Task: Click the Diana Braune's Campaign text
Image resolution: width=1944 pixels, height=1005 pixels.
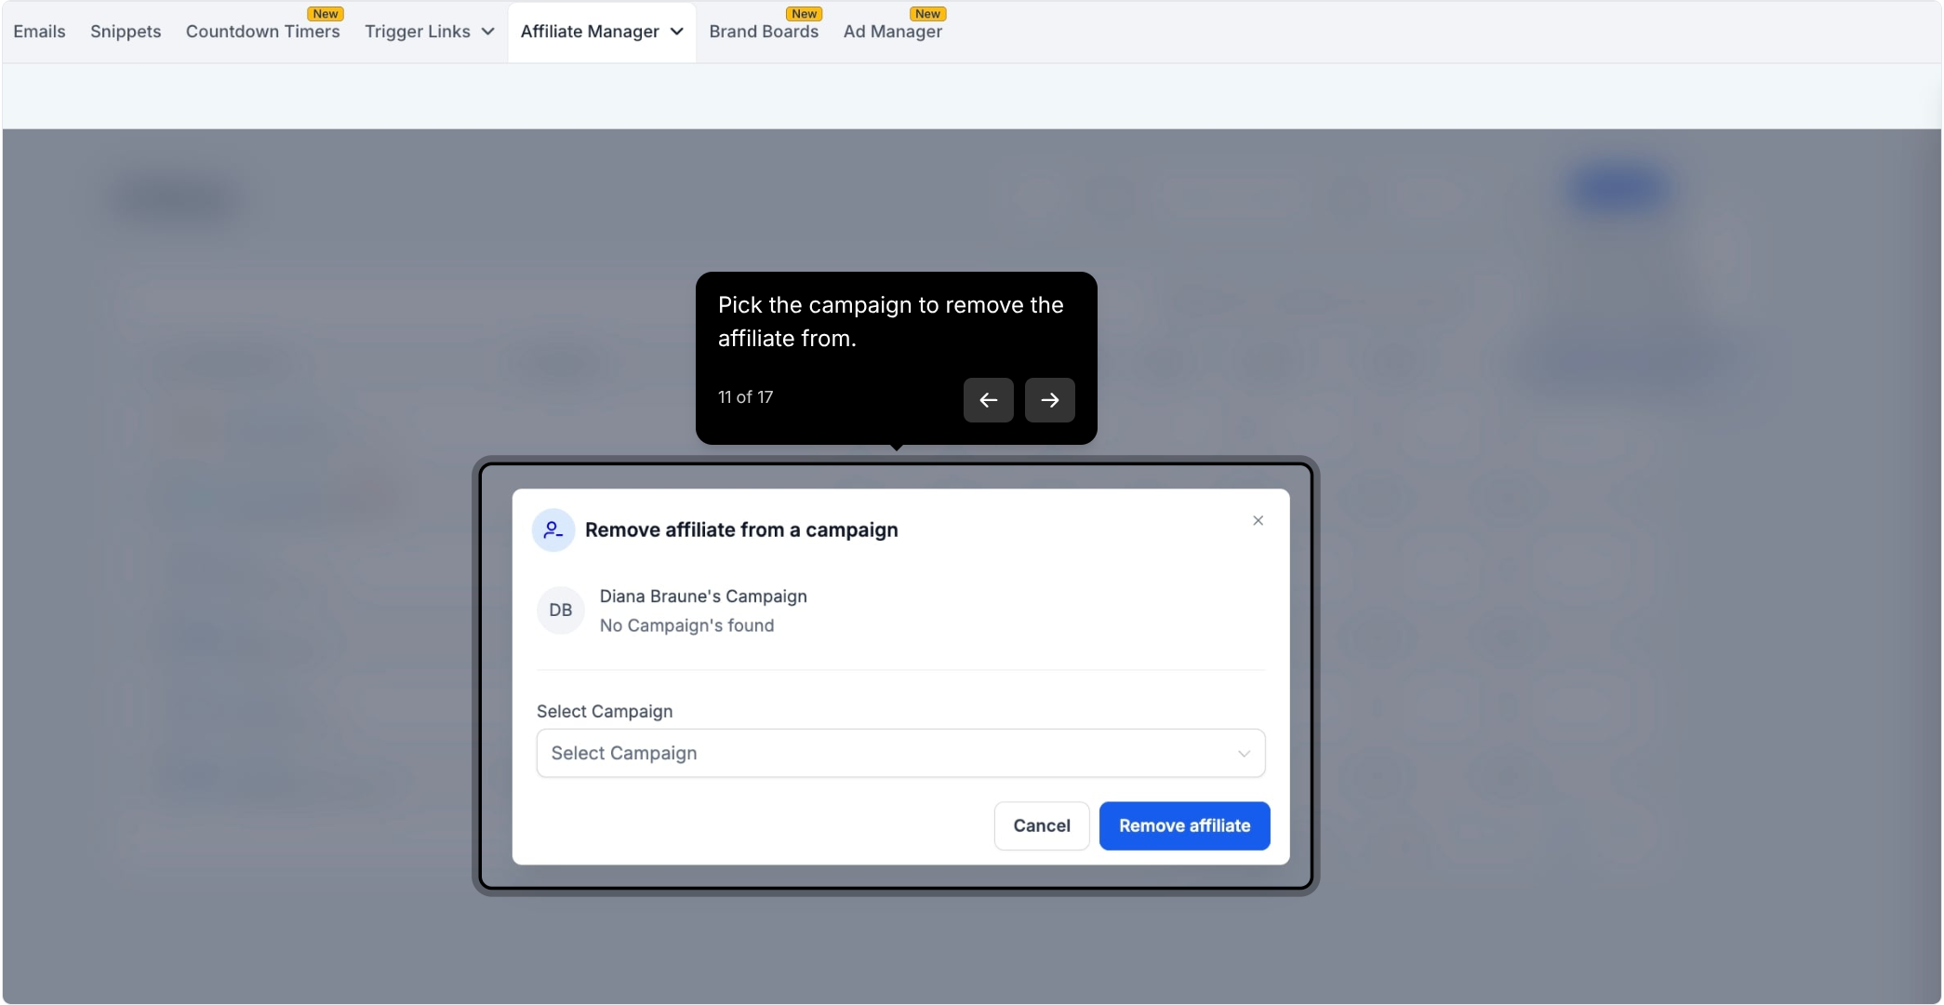Action: (x=703, y=596)
